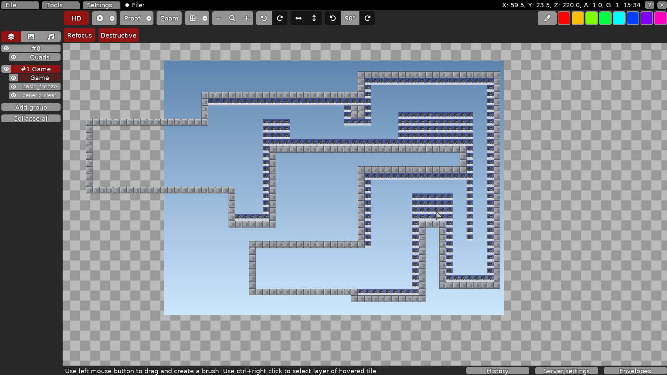Close the editor with X button
Screen dimensions: 667x375
pyautogui.click(x=662, y=5)
